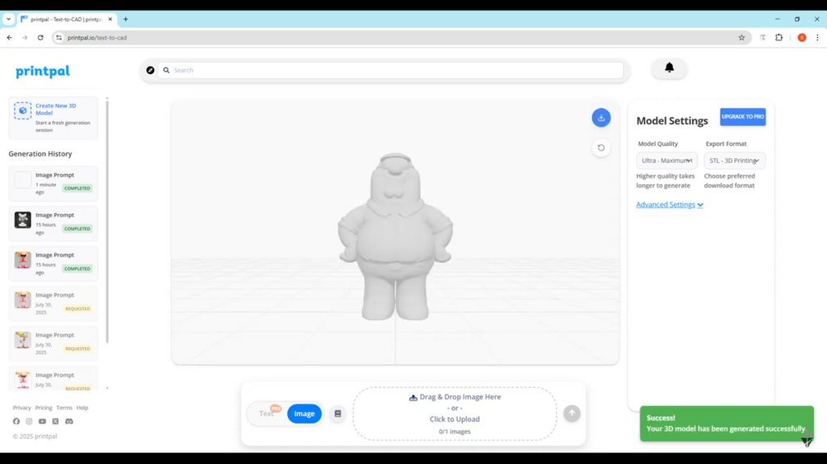
Task: Open the Export Format dropdown
Action: (735, 161)
